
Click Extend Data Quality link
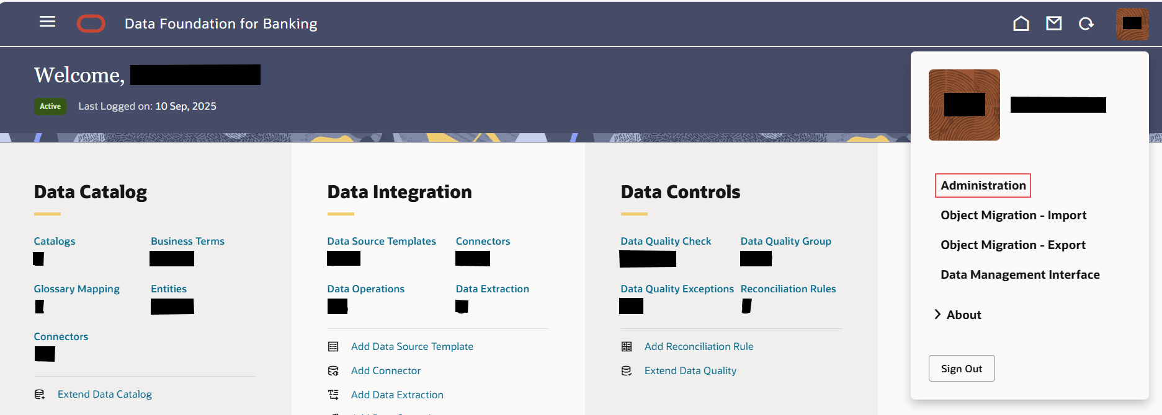tap(690, 370)
